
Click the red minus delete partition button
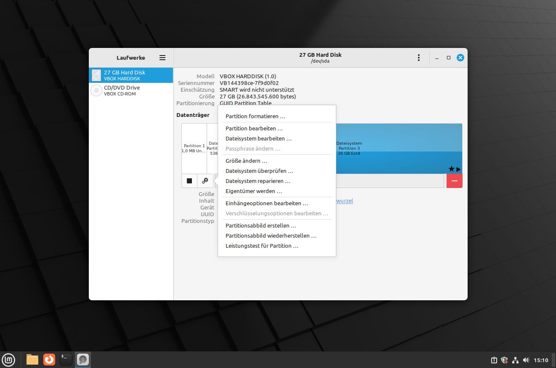tap(455, 181)
